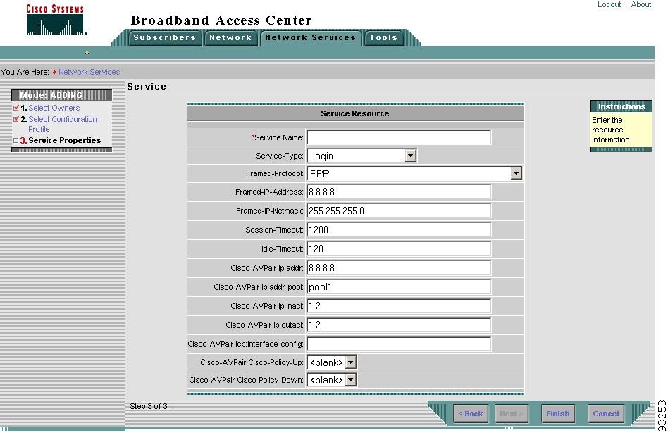This screenshot has width=668, height=432.
Task: Switch to the Network tab
Action: pos(230,37)
